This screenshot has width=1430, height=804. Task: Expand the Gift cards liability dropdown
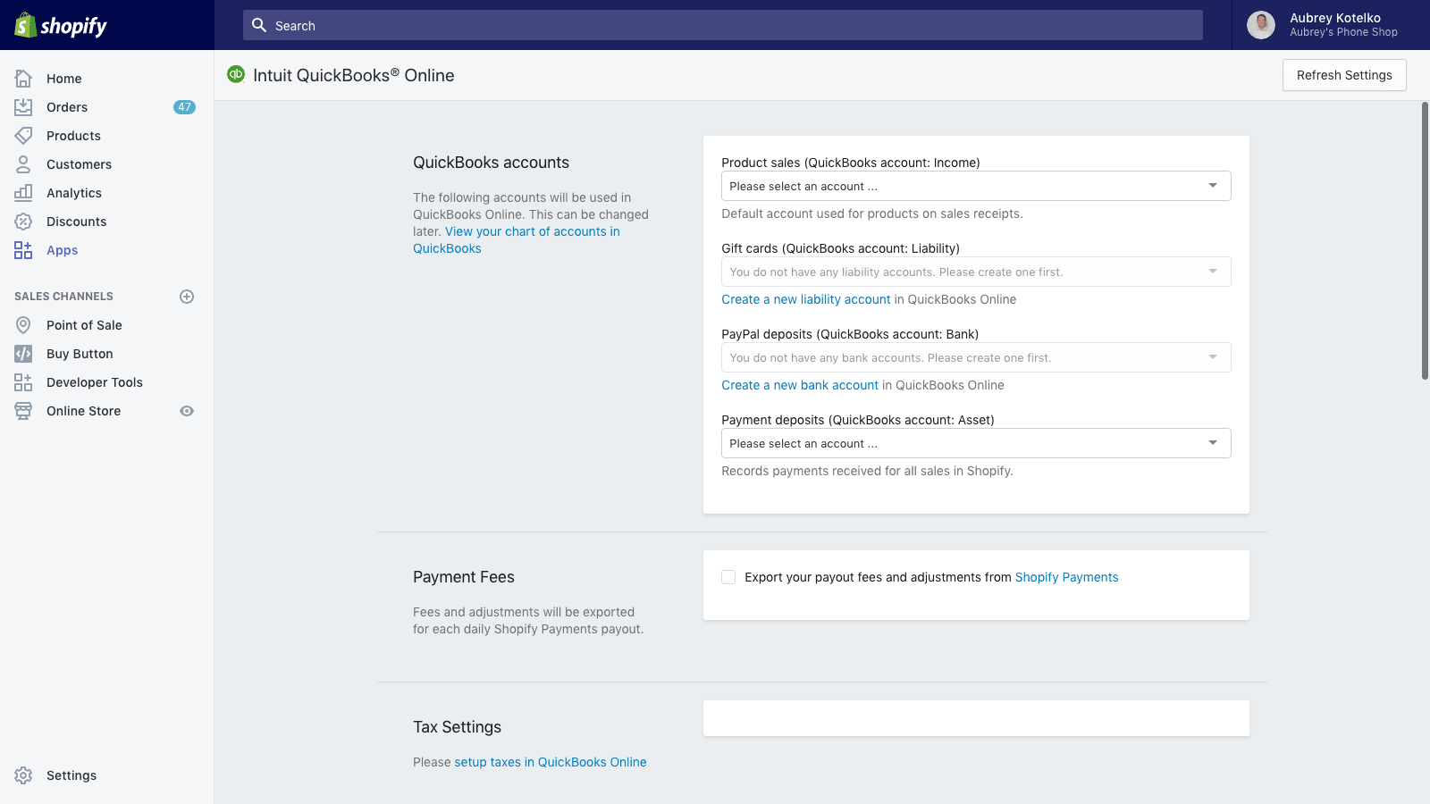click(975, 272)
